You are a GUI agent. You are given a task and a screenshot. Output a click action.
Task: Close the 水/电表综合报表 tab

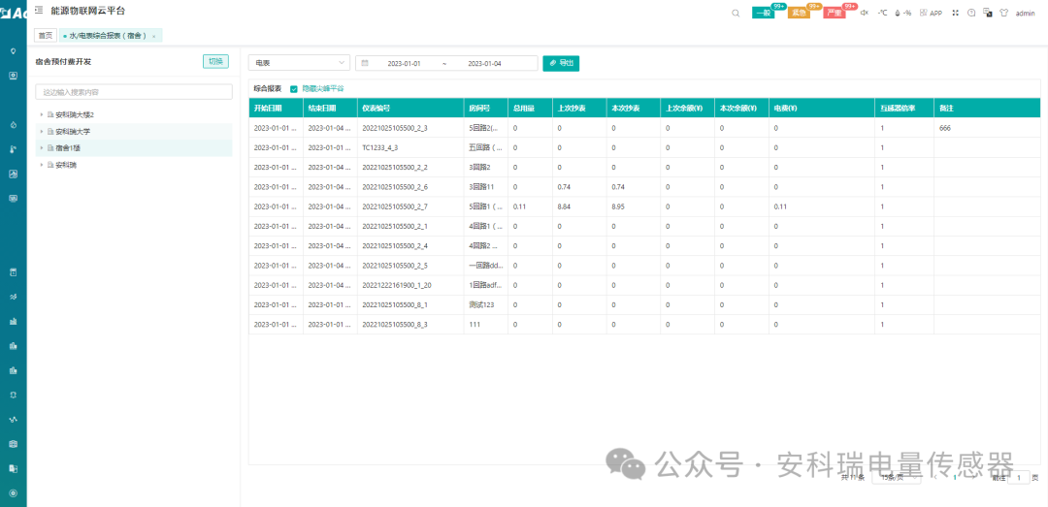154,36
